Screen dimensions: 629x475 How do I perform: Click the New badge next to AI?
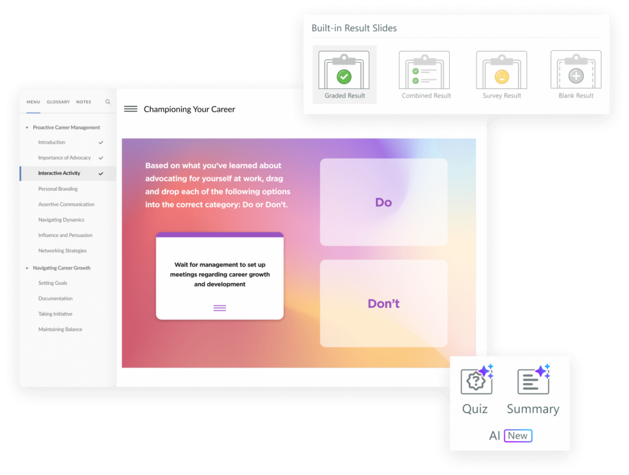pyautogui.click(x=518, y=436)
